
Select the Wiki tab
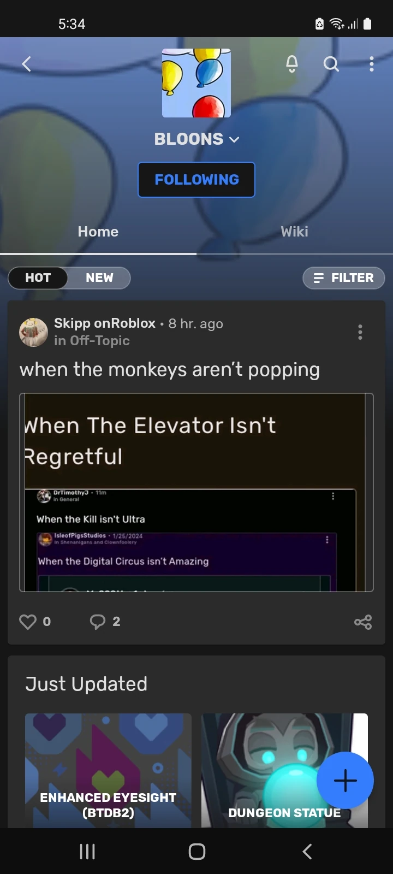click(295, 232)
